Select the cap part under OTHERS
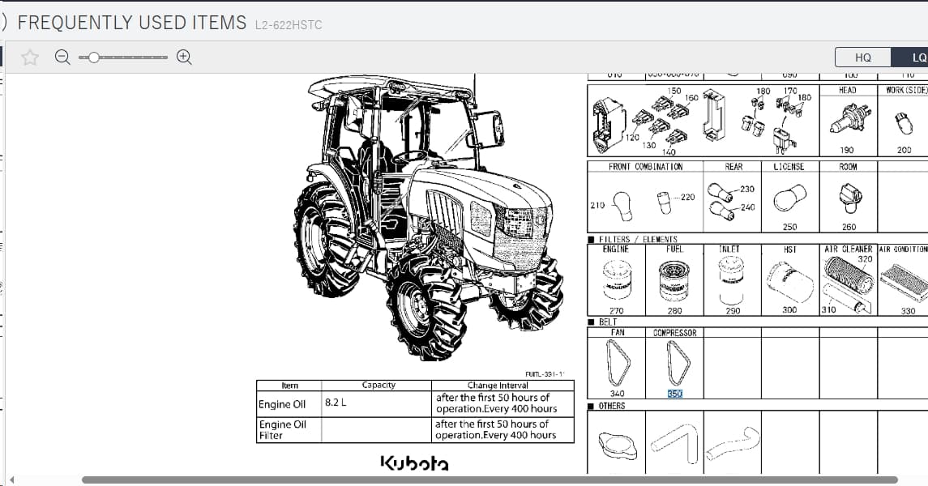 [618, 446]
